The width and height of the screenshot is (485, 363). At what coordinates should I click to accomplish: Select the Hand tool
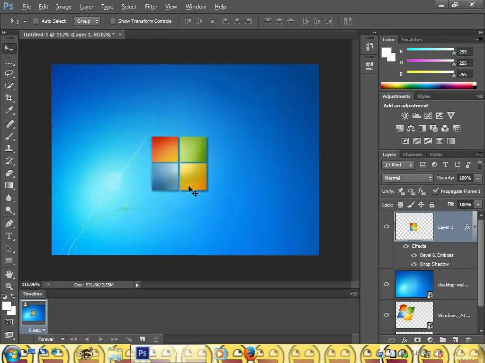[x=9, y=274]
